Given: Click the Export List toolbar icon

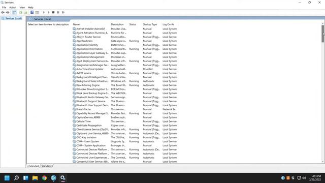Looking at the screenshot, I should 25,12.
